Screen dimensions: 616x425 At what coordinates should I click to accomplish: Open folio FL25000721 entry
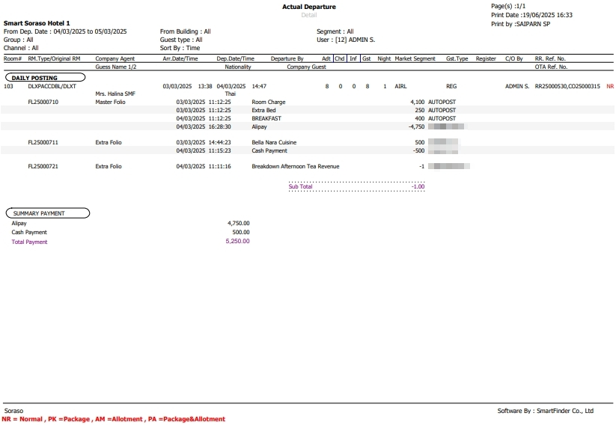click(x=43, y=166)
